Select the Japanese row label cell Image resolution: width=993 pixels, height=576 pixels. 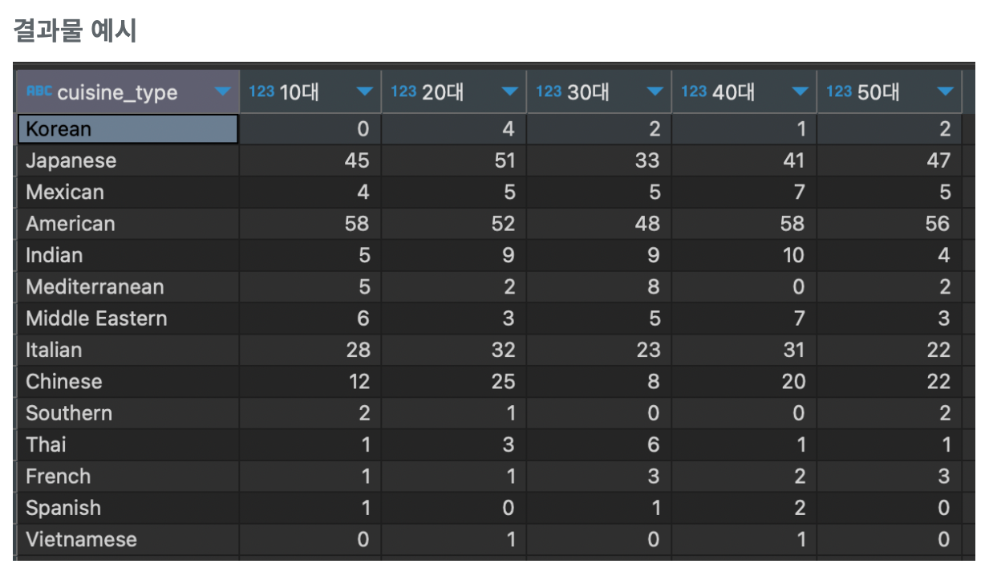tap(128, 160)
